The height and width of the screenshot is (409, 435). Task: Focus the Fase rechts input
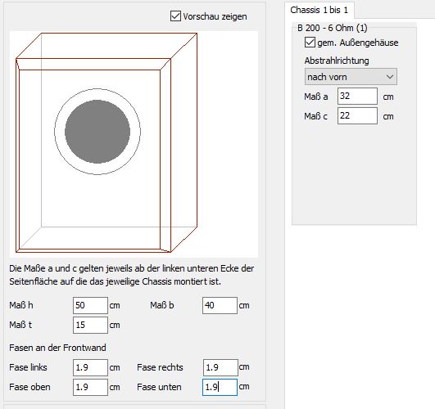[x=220, y=368]
